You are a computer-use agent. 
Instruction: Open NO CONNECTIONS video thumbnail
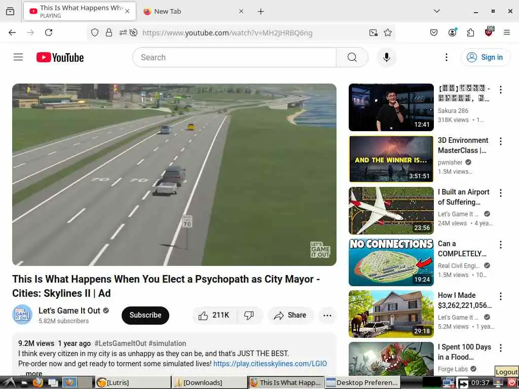tap(391, 262)
